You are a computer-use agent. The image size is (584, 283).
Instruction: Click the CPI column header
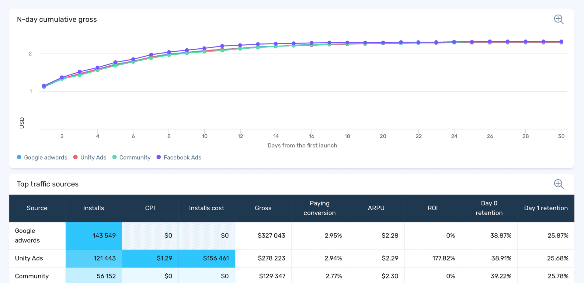[x=150, y=208]
